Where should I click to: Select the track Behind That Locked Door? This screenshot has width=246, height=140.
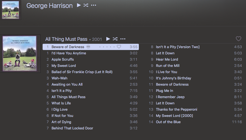[91, 128]
